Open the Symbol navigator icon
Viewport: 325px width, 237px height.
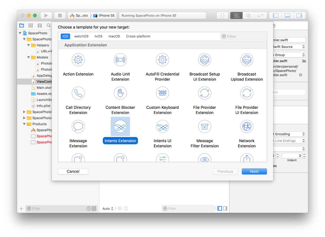[40, 25]
